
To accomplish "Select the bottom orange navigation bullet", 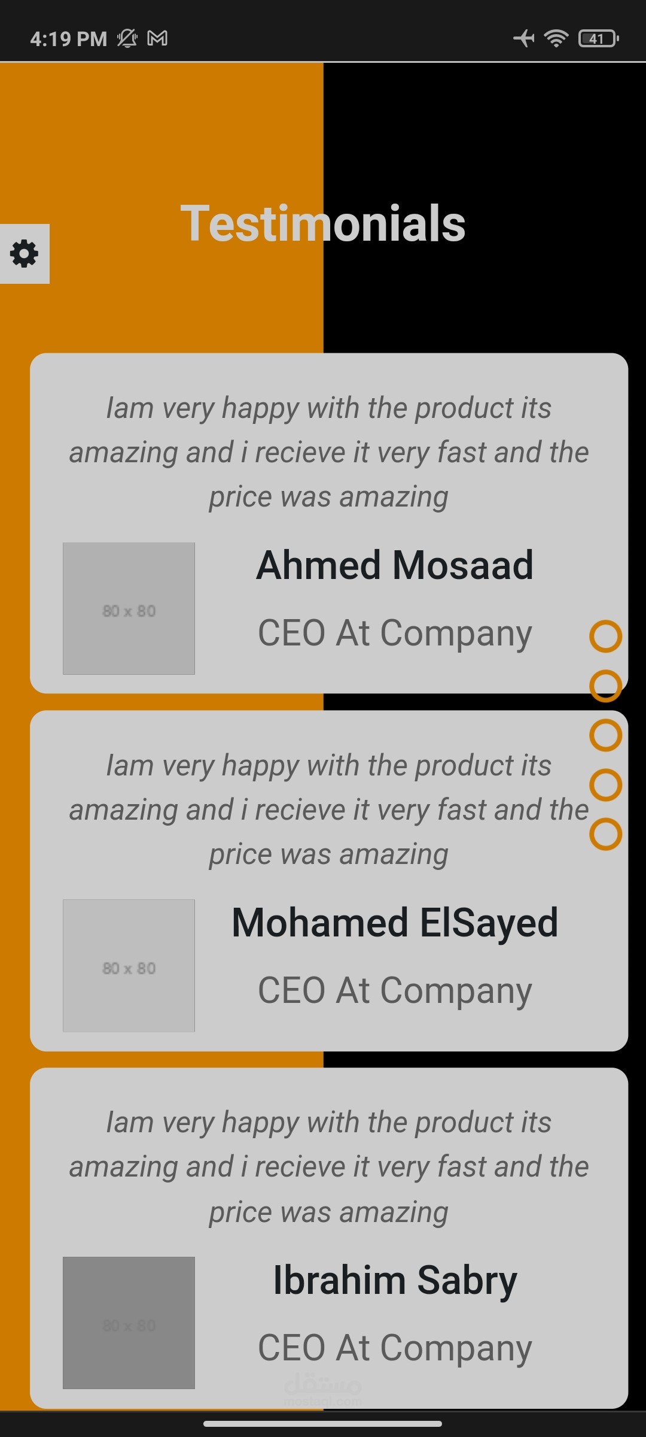I will [x=605, y=834].
